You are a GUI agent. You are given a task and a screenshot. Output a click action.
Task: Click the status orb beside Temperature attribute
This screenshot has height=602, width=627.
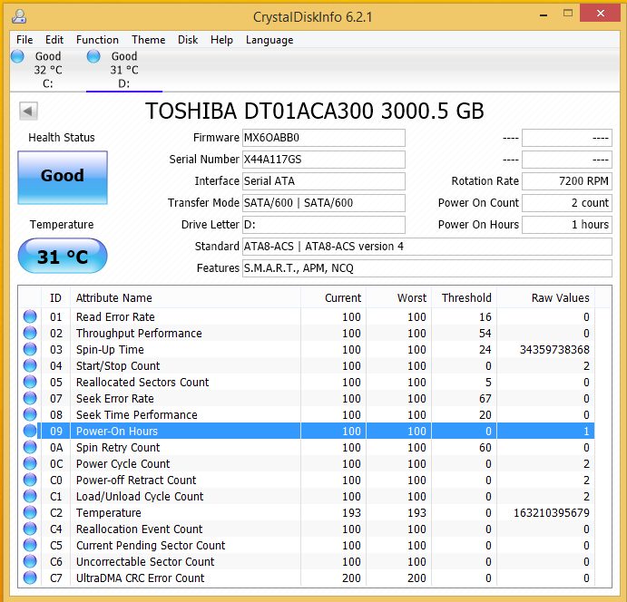pyautogui.click(x=30, y=513)
